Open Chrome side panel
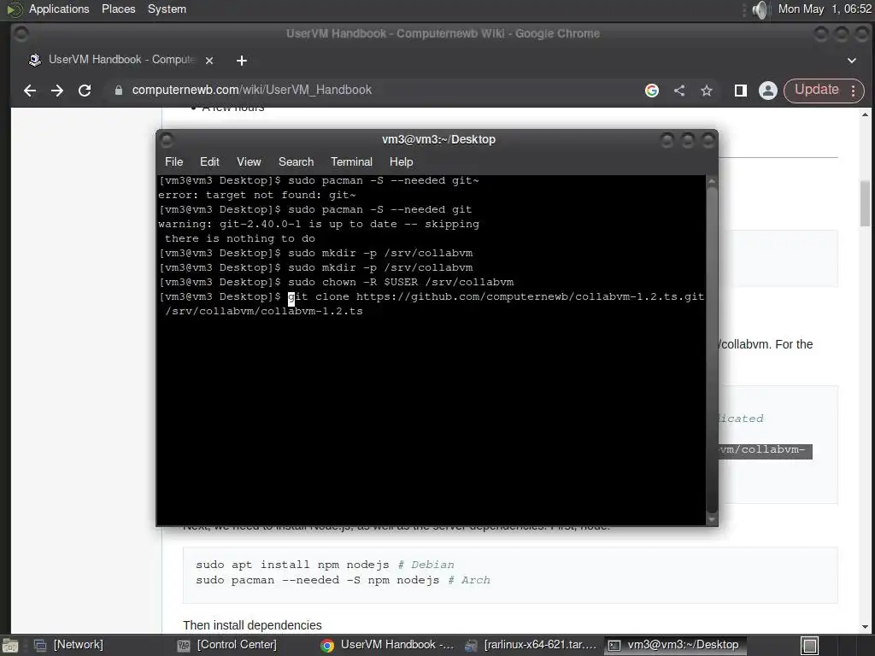875x656 pixels. coord(741,91)
